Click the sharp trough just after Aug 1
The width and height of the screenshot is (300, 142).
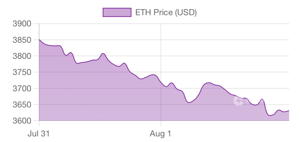coord(189,102)
